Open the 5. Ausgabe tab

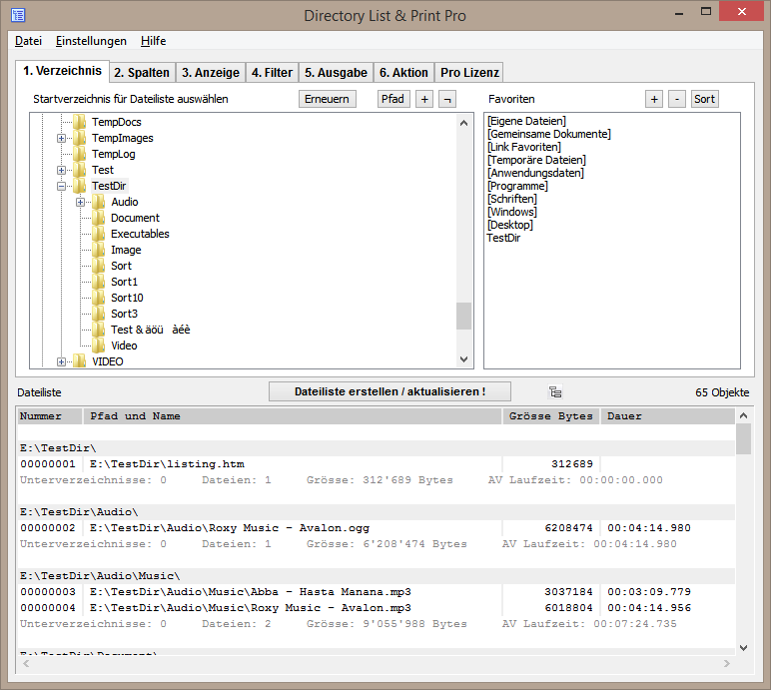(x=336, y=72)
